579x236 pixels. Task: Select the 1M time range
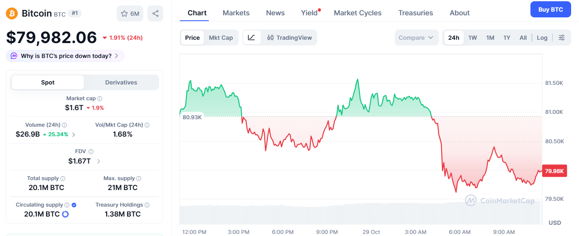[x=490, y=38]
